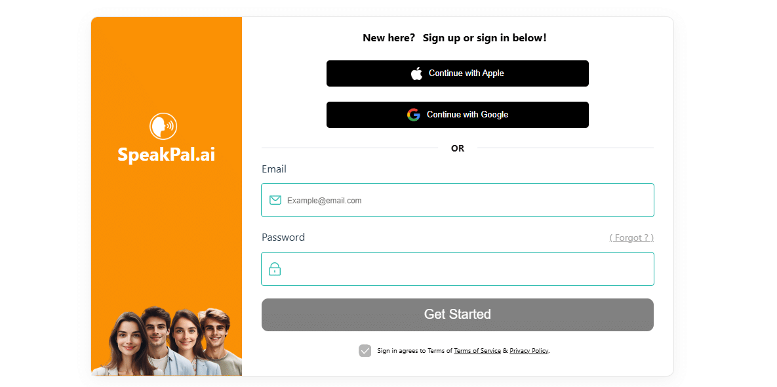Focus the Password input field
The height and width of the screenshot is (387, 777).
pos(466,269)
